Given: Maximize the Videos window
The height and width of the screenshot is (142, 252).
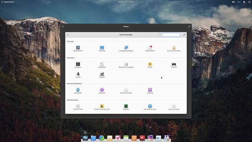Looking at the screenshot, I should [189, 26].
